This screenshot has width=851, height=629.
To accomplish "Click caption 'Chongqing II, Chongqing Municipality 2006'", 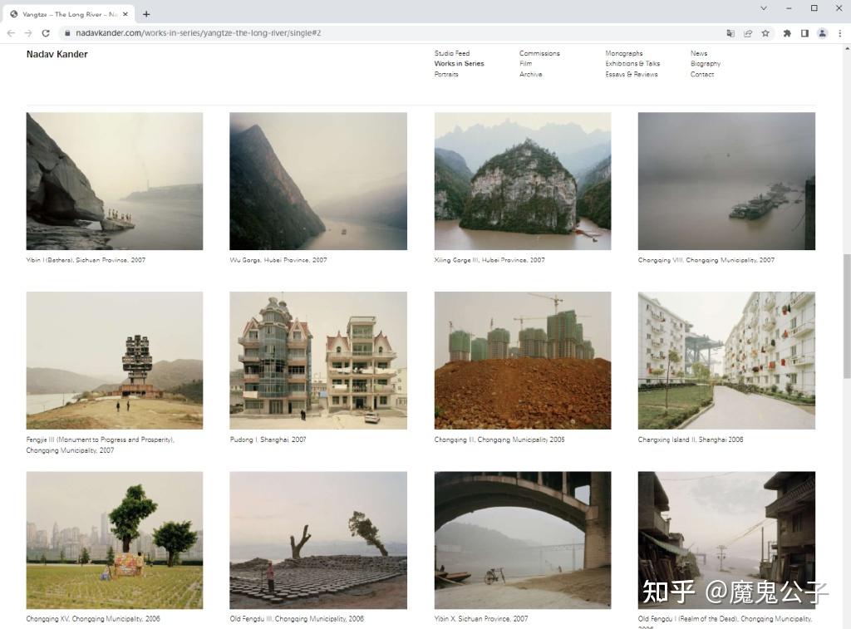I will click(499, 440).
